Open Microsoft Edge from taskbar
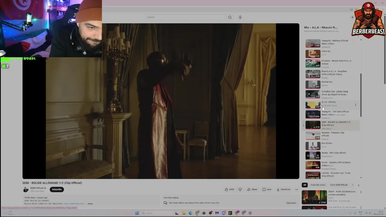Image resolution: width=386 pixels, height=217 pixels. pos(190,213)
